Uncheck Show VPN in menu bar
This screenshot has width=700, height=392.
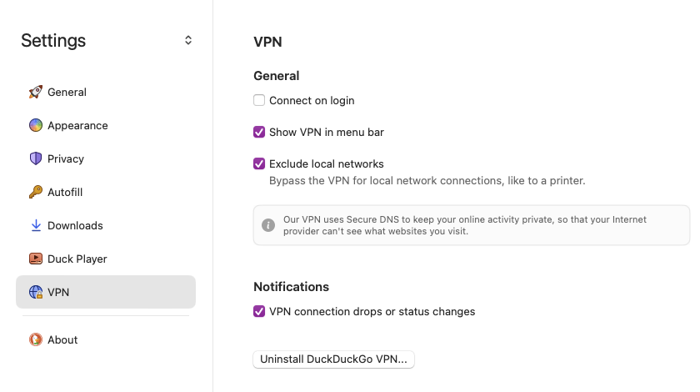(259, 132)
